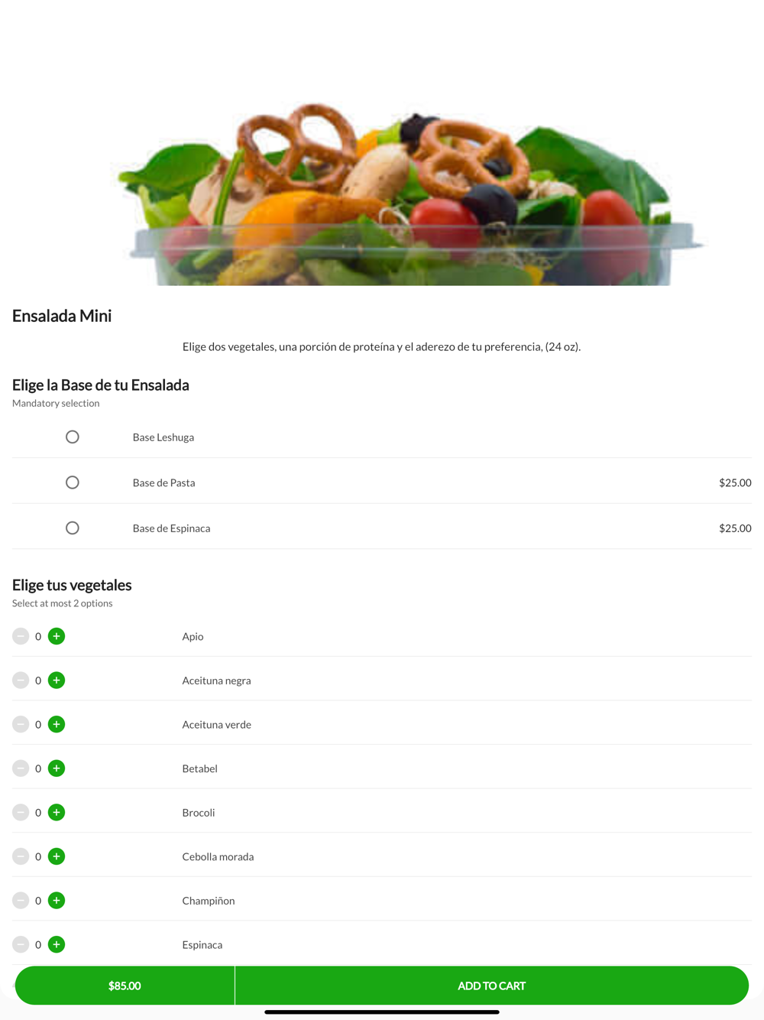This screenshot has width=764, height=1020.
Task: Increase Espinaca vegetable quantity plus icon
Action: [x=57, y=944]
